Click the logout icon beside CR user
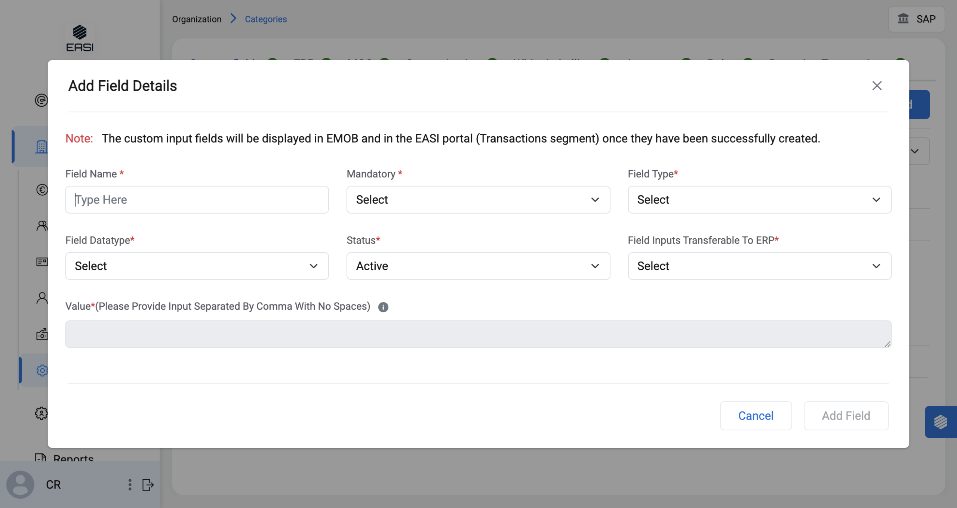Screen dimensions: 957x508 (x=148, y=485)
